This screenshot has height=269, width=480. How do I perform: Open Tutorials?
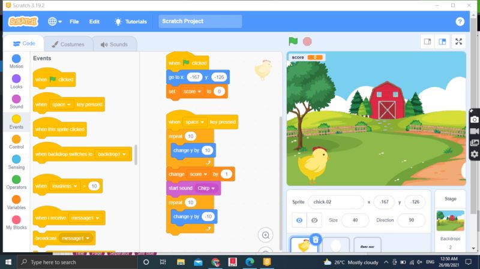coord(131,22)
